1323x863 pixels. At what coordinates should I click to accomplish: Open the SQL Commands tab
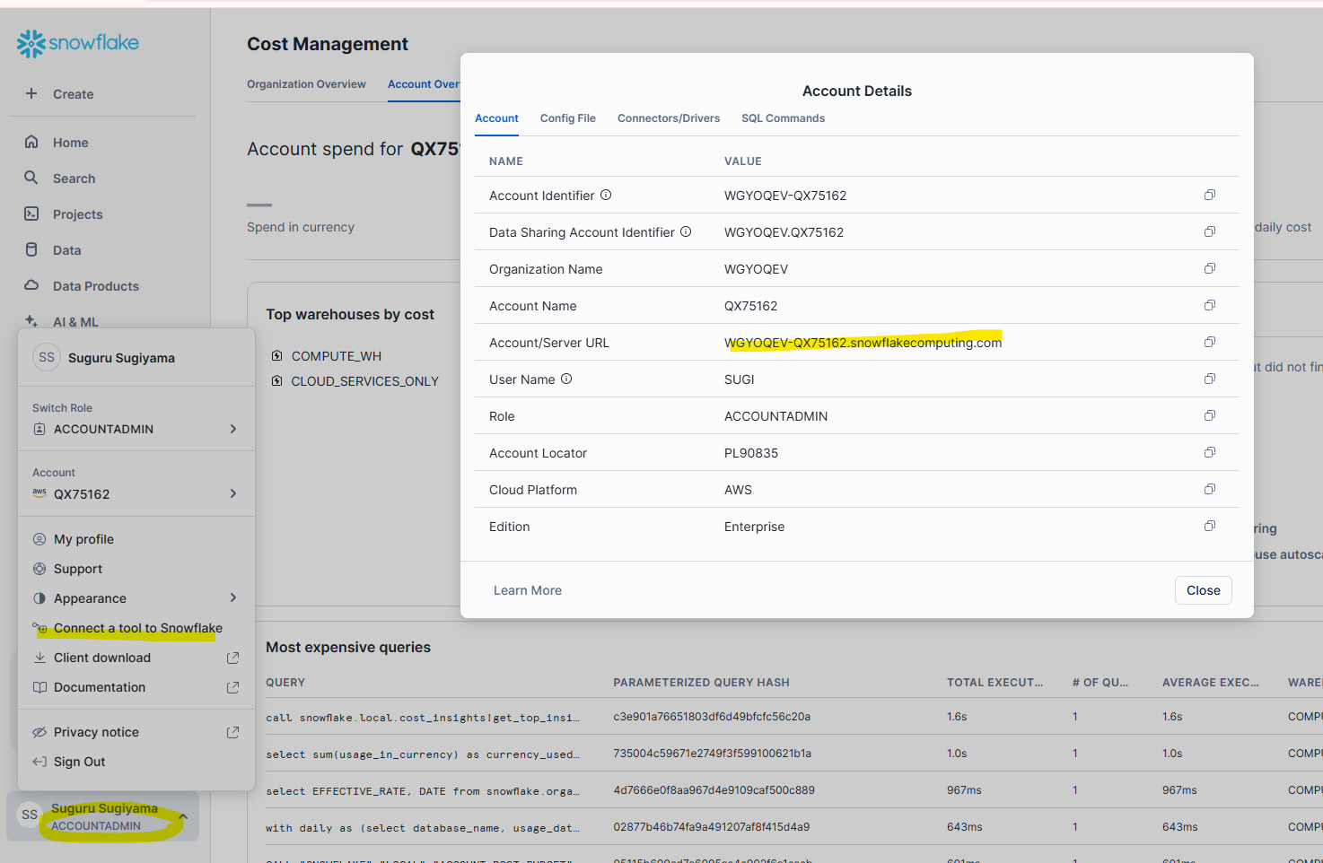click(783, 118)
